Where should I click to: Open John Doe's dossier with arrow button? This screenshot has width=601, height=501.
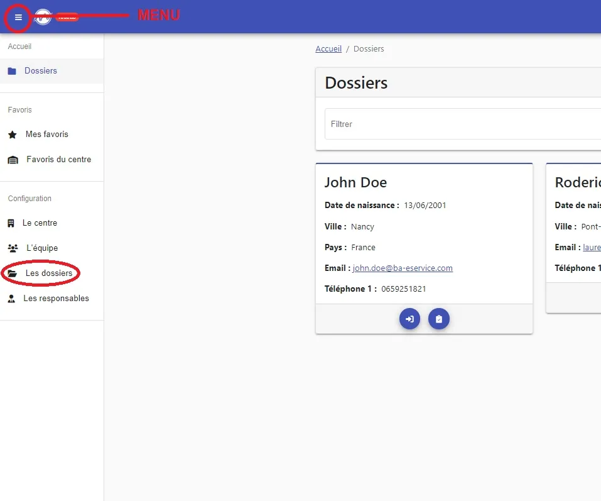(x=409, y=319)
